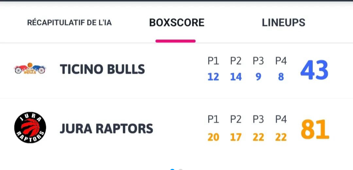This screenshot has width=353, height=170.
Task: Open the Récapitulatif de l'IA tab
Action: click(69, 23)
